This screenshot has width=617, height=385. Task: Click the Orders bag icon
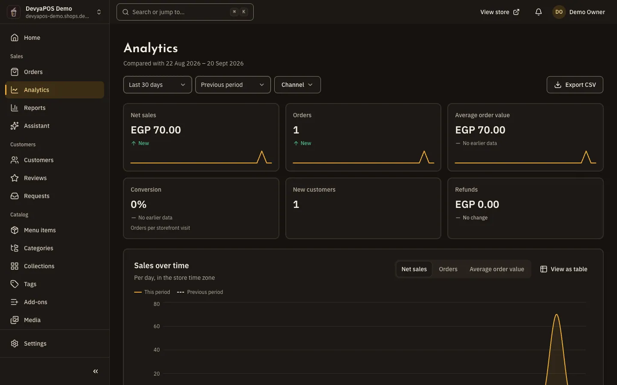pyautogui.click(x=15, y=72)
